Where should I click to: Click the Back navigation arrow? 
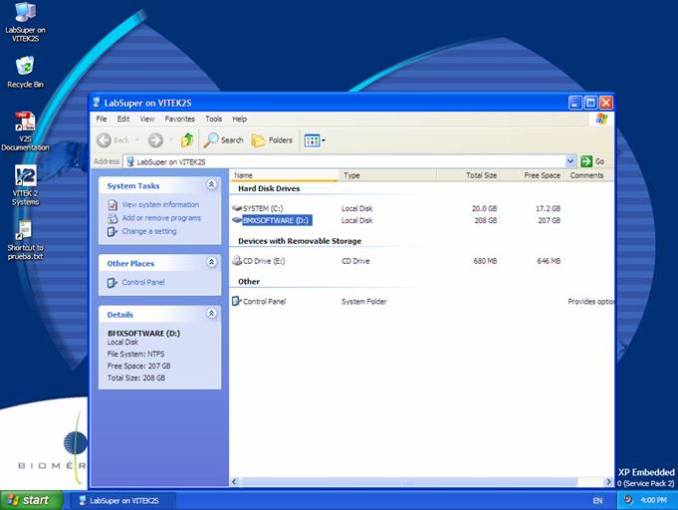point(104,140)
